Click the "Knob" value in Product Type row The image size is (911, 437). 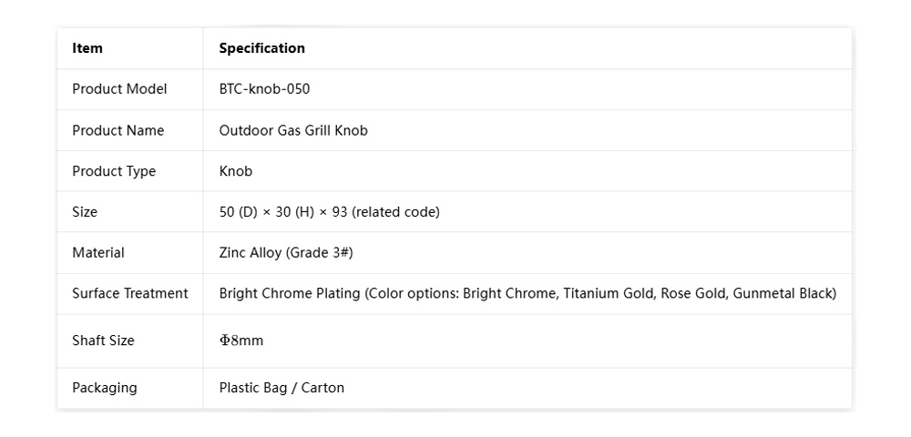[x=236, y=171]
